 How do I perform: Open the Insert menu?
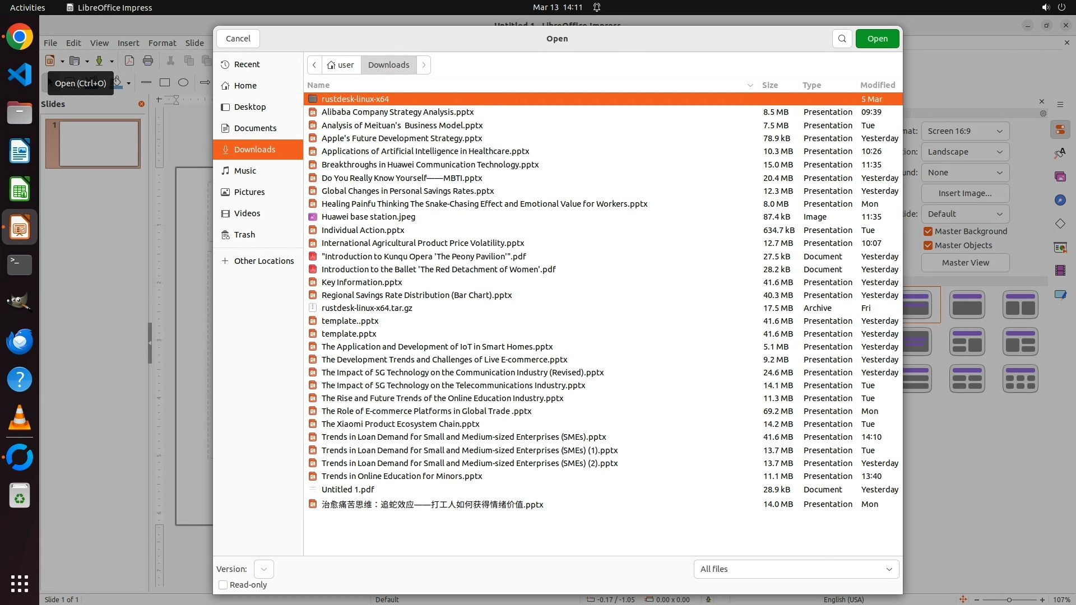point(128,43)
